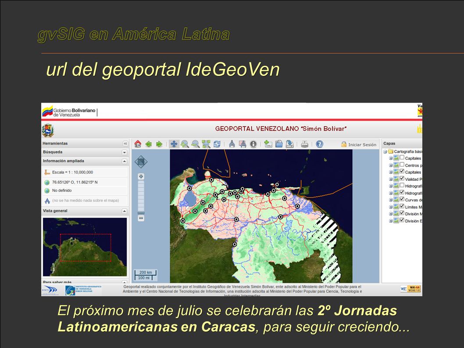This screenshot has height=348, width=464.
Task: Click the Print map icon
Action: point(304,144)
